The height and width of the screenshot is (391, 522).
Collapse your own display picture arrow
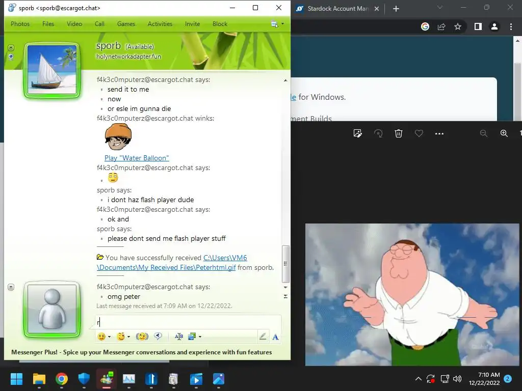tap(11, 287)
